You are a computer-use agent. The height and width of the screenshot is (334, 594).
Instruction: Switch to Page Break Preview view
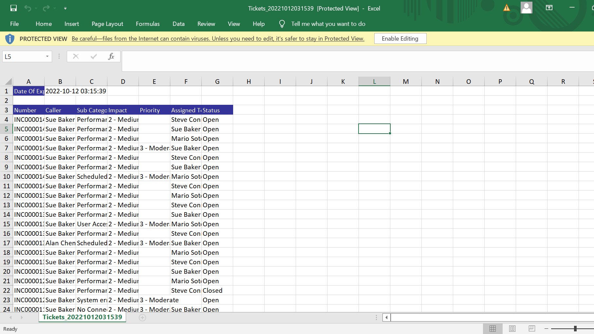point(532,328)
